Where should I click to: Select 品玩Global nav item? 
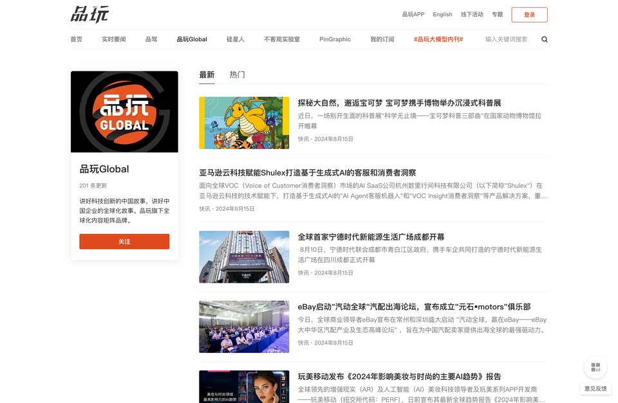click(192, 39)
